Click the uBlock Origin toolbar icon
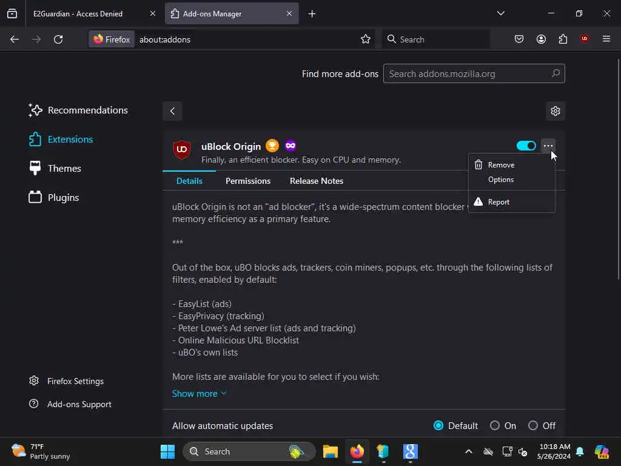Viewport: 621px width, 466px height. point(584,39)
